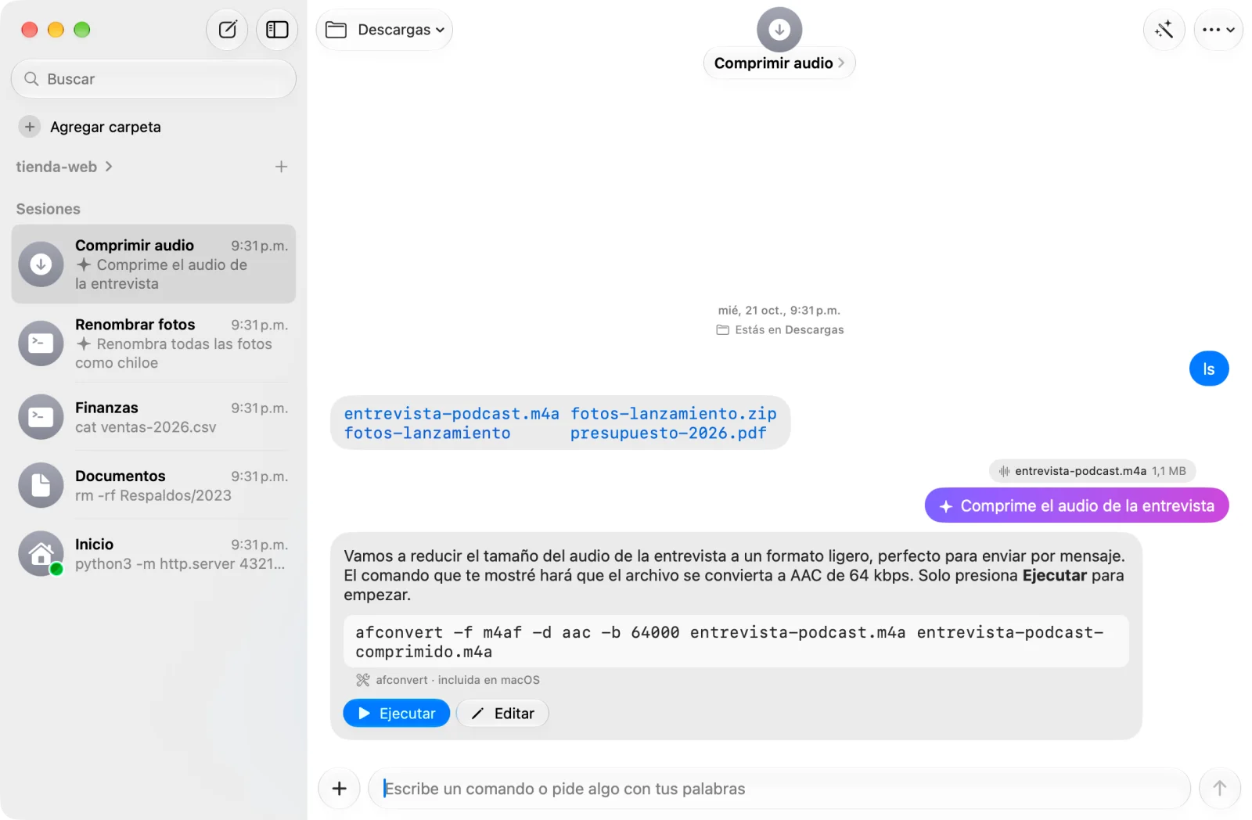Viewport: 1252px width, 820px height.
Task: Click the afconvert command code block
Action: [736, 642]
